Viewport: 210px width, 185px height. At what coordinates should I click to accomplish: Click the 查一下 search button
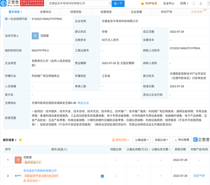coord(118,4)
